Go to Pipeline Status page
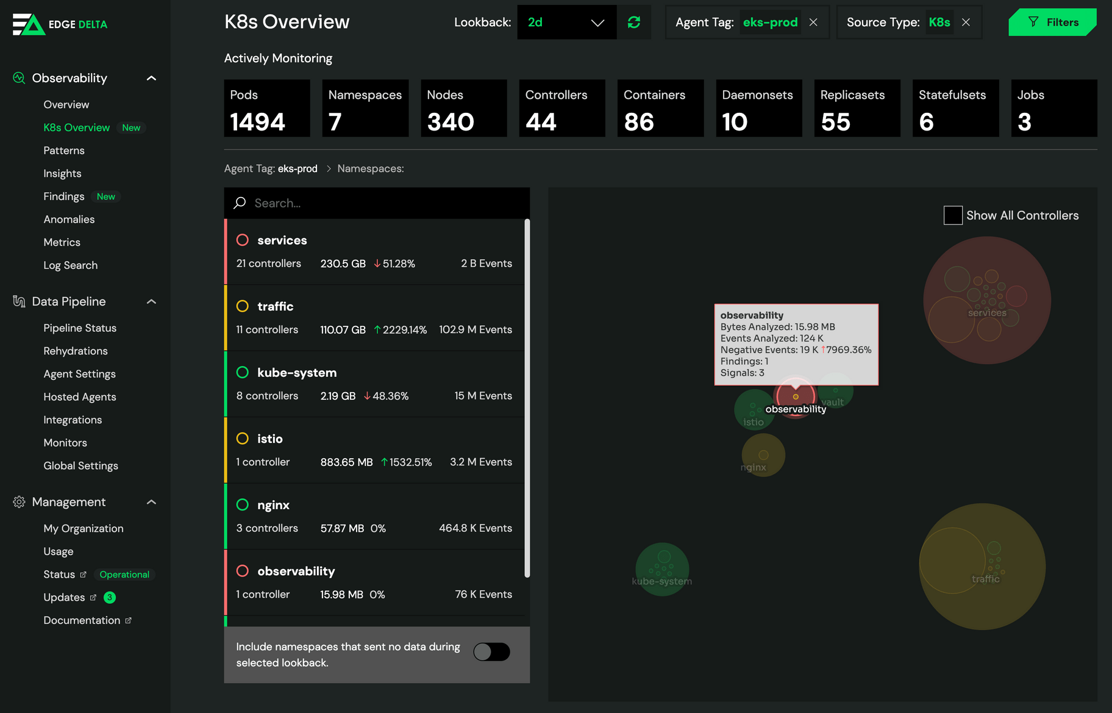This screenshot has width=1112, height=713. [80, 328]
